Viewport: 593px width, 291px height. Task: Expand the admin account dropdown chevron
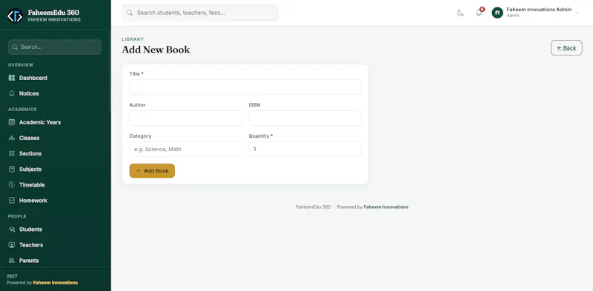click(x=577, y=13)
